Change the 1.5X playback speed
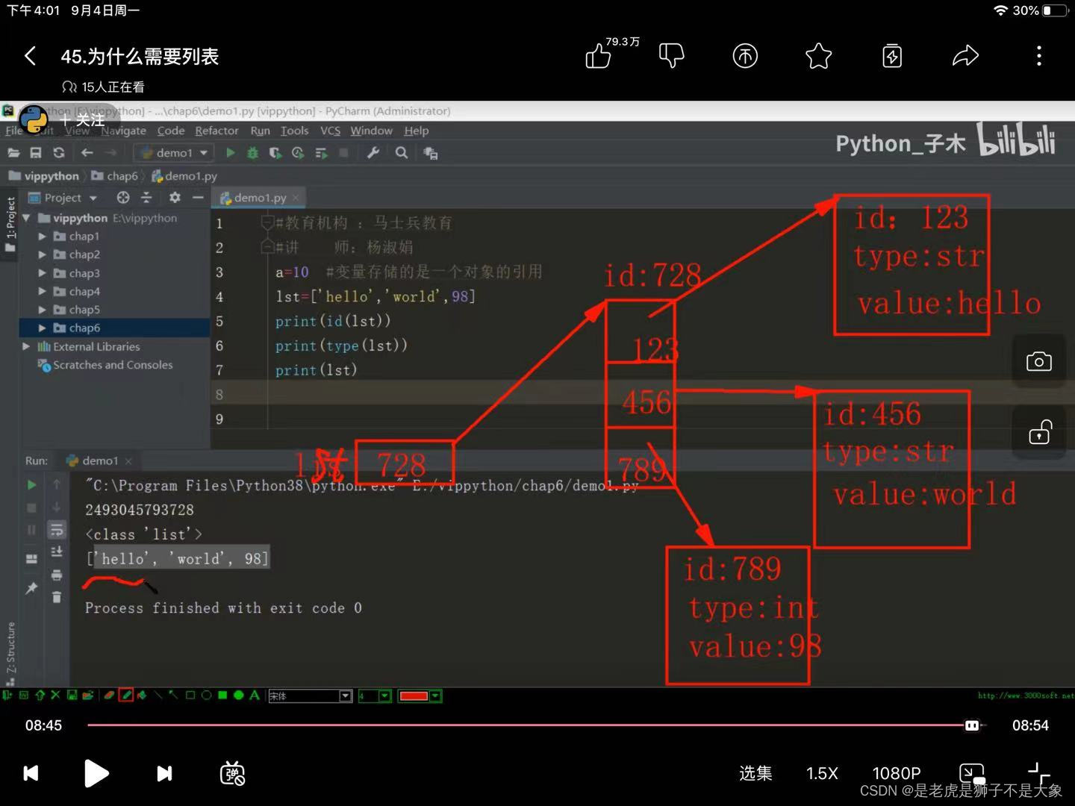This screenshot has height=806, width=1075. 822,773
